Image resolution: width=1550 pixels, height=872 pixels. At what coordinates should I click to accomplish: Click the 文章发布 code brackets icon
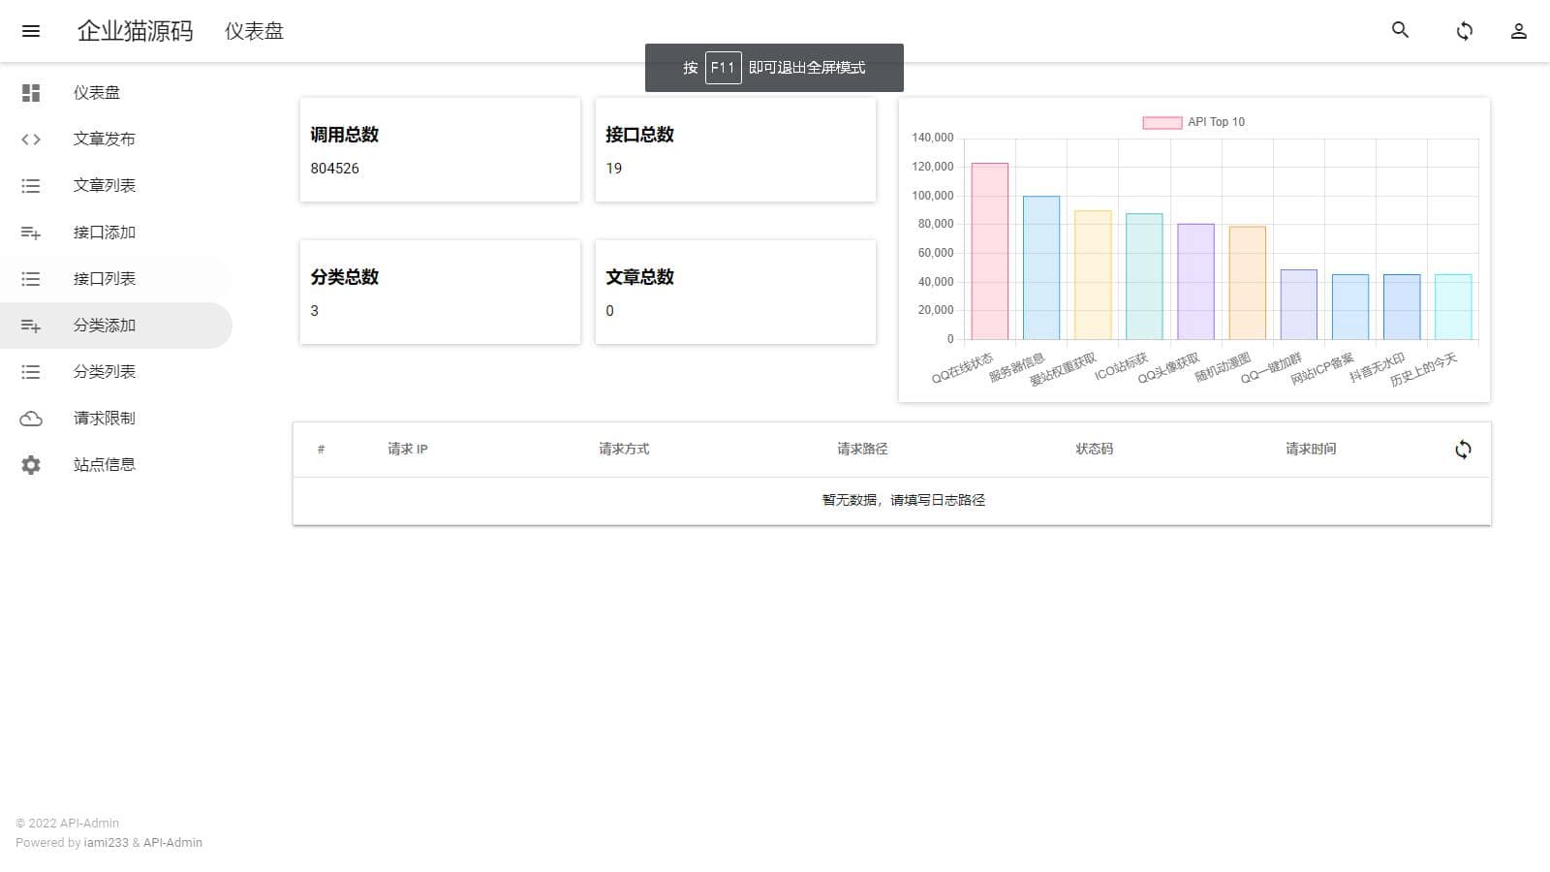pos(31,140)
